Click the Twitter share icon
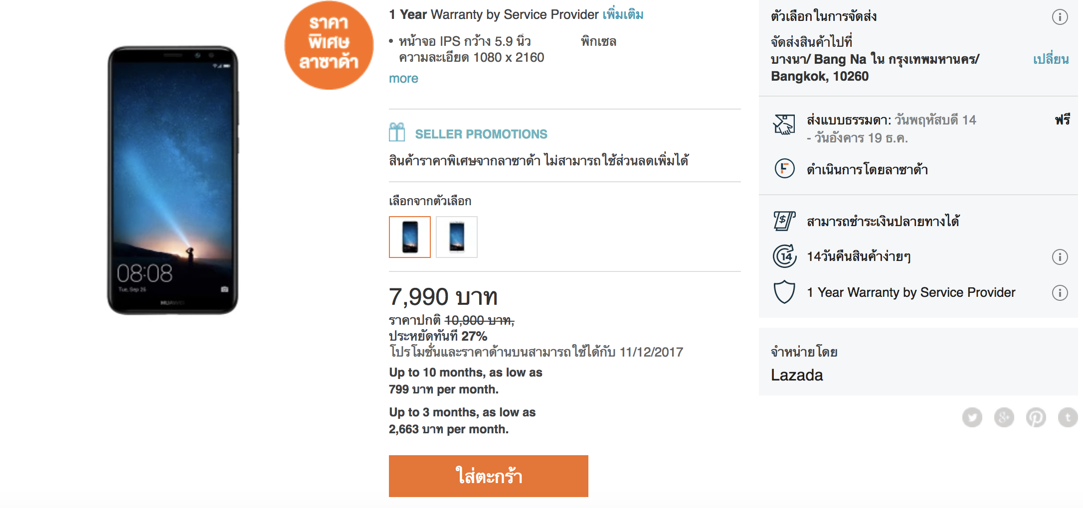1083x508 pixels. click(x=972, y=417)
